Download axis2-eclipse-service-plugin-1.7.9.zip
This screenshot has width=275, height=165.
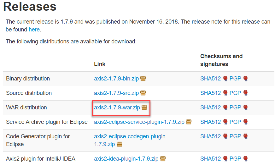(139, 122)
